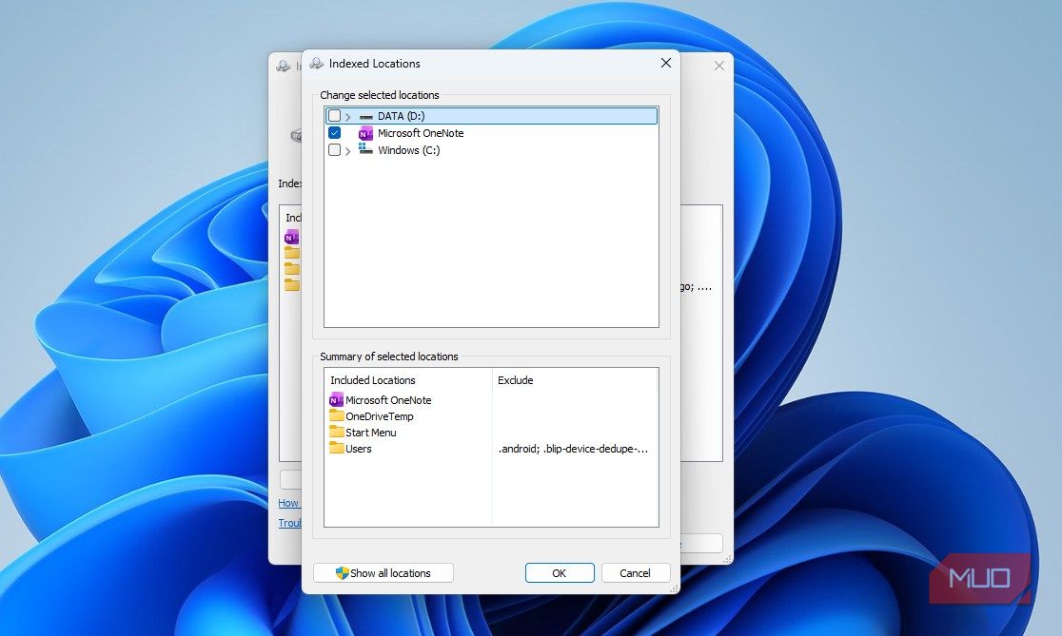
Task: Close the Indexed Locations dialog
Action: pos(666,63)
